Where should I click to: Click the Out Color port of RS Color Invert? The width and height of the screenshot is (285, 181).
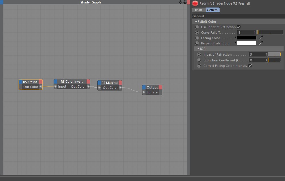click(88, 86)
